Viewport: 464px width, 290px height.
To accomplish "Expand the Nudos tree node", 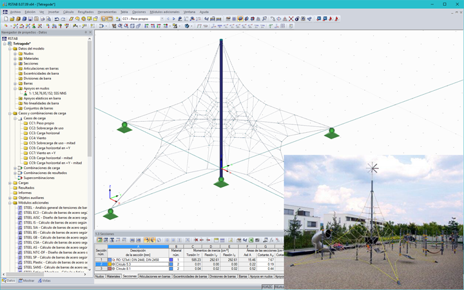I will click(x=15, y=53).
